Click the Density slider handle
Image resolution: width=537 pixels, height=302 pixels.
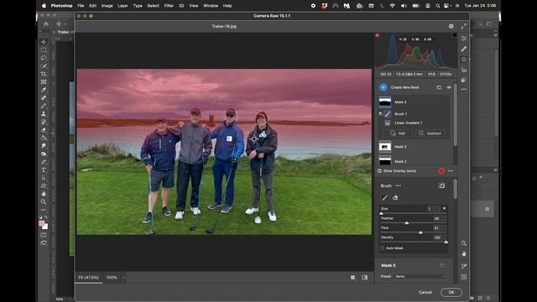(446, 242)
